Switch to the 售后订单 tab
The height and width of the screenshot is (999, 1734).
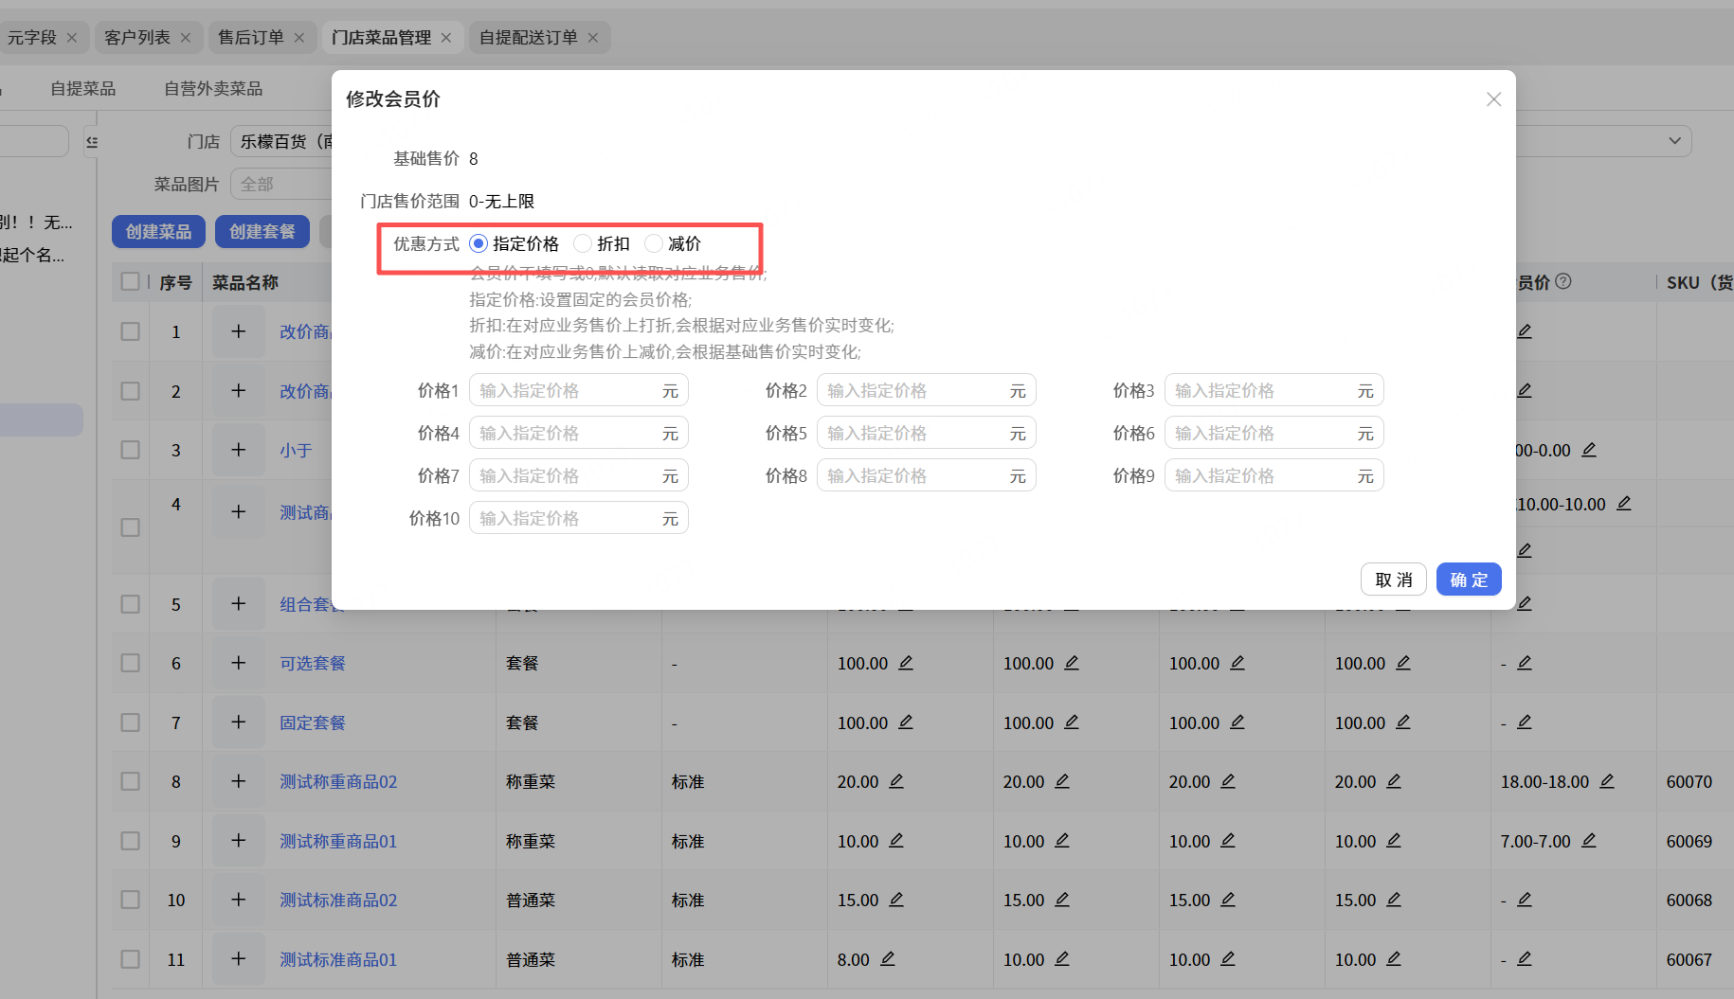coord(251,38)
